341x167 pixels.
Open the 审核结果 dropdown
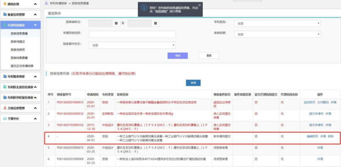(x=277, y=34)
